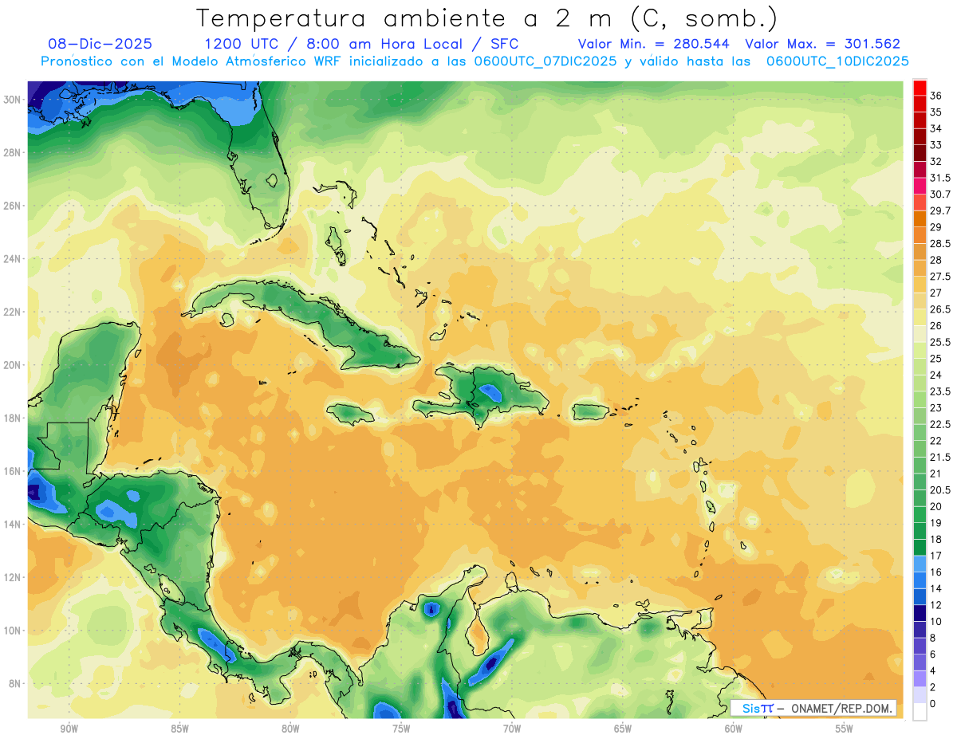Click the lavender swatch between 2 and 4
The image size is (957, 739).
(920, 679)
